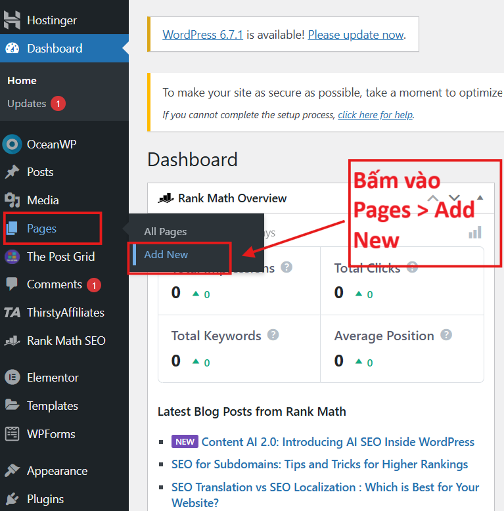
Task: Click the Rank Math Overview widget icon
Action: coord(166,198)
